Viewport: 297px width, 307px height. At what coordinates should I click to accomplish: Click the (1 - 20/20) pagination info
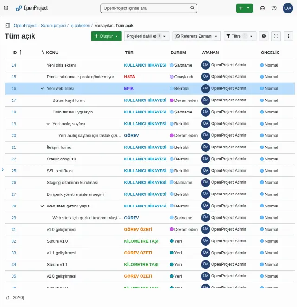[15, 298]
